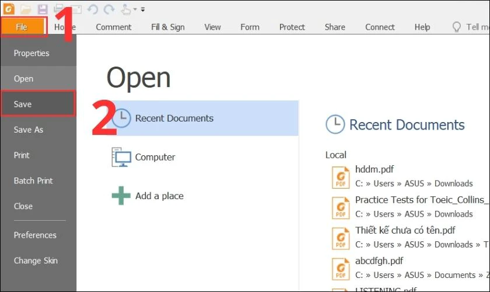Click the PDF icon next to hddm.pdf
Viewport: 490px width, 292px height.
pos(341,178)
